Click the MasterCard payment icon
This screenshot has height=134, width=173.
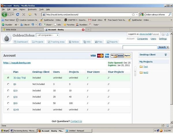click(100, 56)
